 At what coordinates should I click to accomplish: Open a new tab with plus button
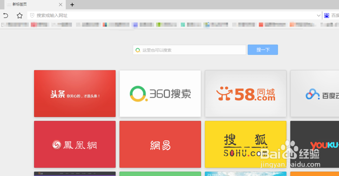coord(72,4)
